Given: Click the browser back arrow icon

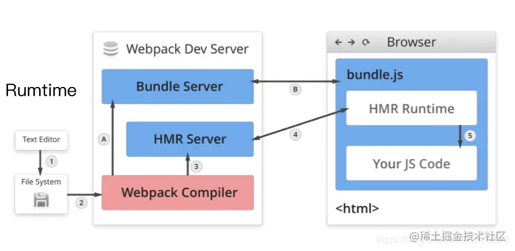Looking at the screenshot, I should click(338, 43).
